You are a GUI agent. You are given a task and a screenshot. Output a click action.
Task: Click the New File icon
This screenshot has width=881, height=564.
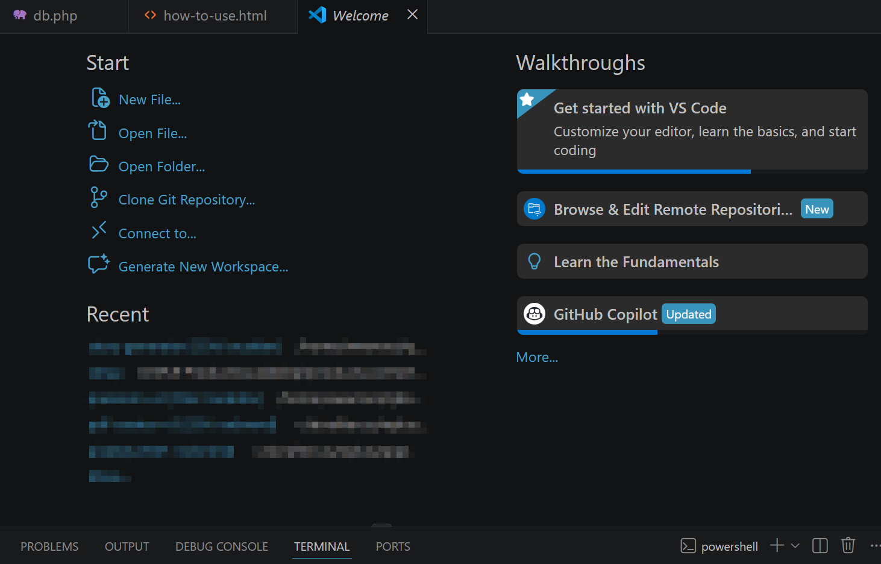click(100, 98)
